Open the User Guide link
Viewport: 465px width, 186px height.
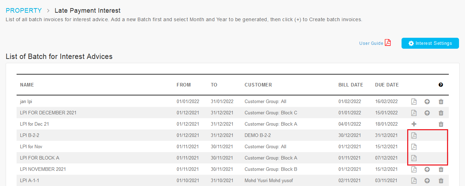click(x=371, y=43)
